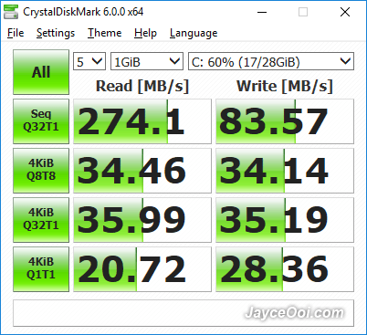The height and width of the screenshot is (335, 367).
Task: Close the CrystalDiskMark window
Action: click(345, 12)
